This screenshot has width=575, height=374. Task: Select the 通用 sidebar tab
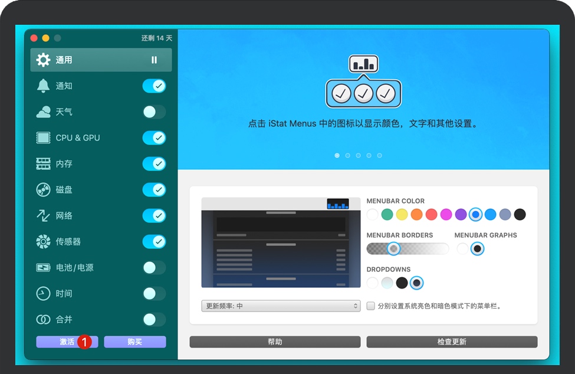(x=101, y=60)
